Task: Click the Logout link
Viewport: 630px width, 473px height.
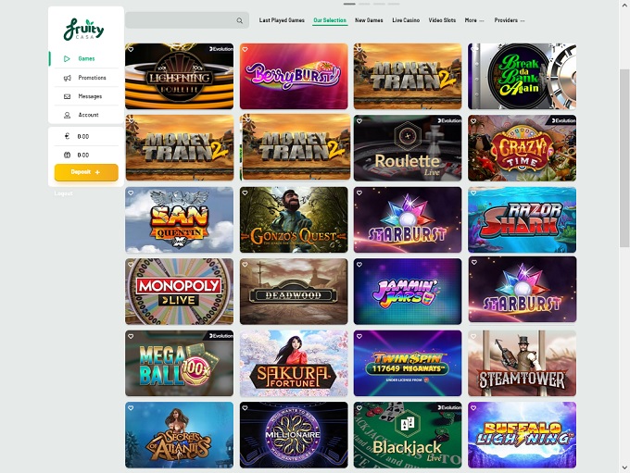Action: click(64, 193)
